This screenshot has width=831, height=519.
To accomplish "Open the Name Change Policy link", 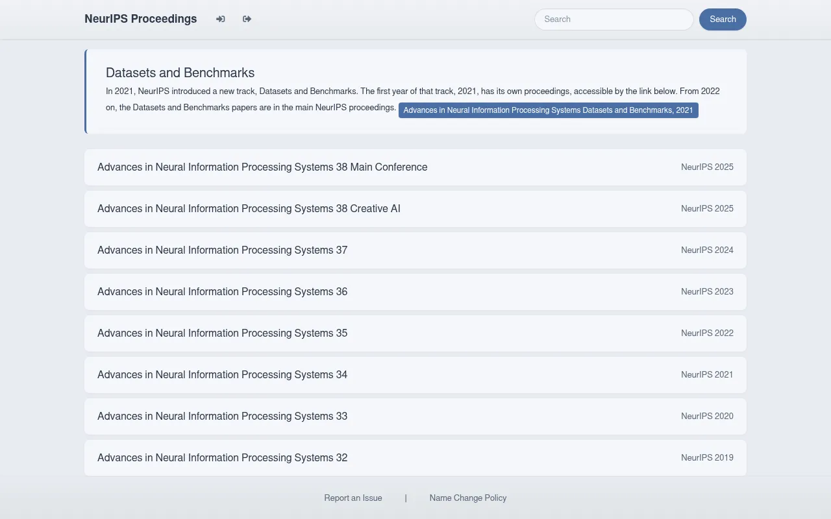I will (468, 498).
